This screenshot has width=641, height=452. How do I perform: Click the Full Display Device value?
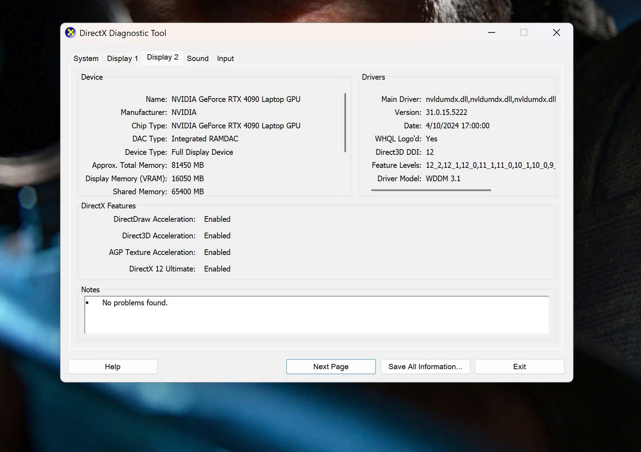coord(202,152)
